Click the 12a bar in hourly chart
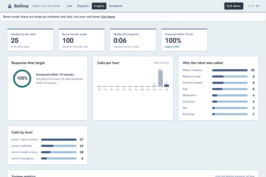 (154, 86)
